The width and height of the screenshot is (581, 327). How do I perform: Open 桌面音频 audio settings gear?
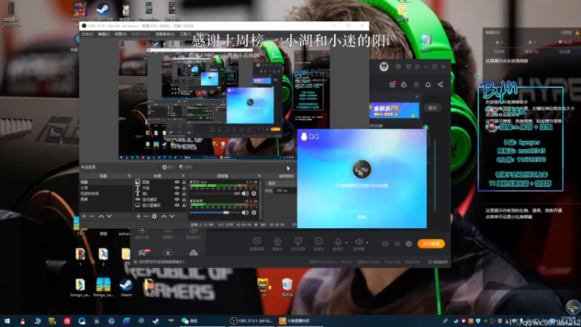(x=253, y=212)
